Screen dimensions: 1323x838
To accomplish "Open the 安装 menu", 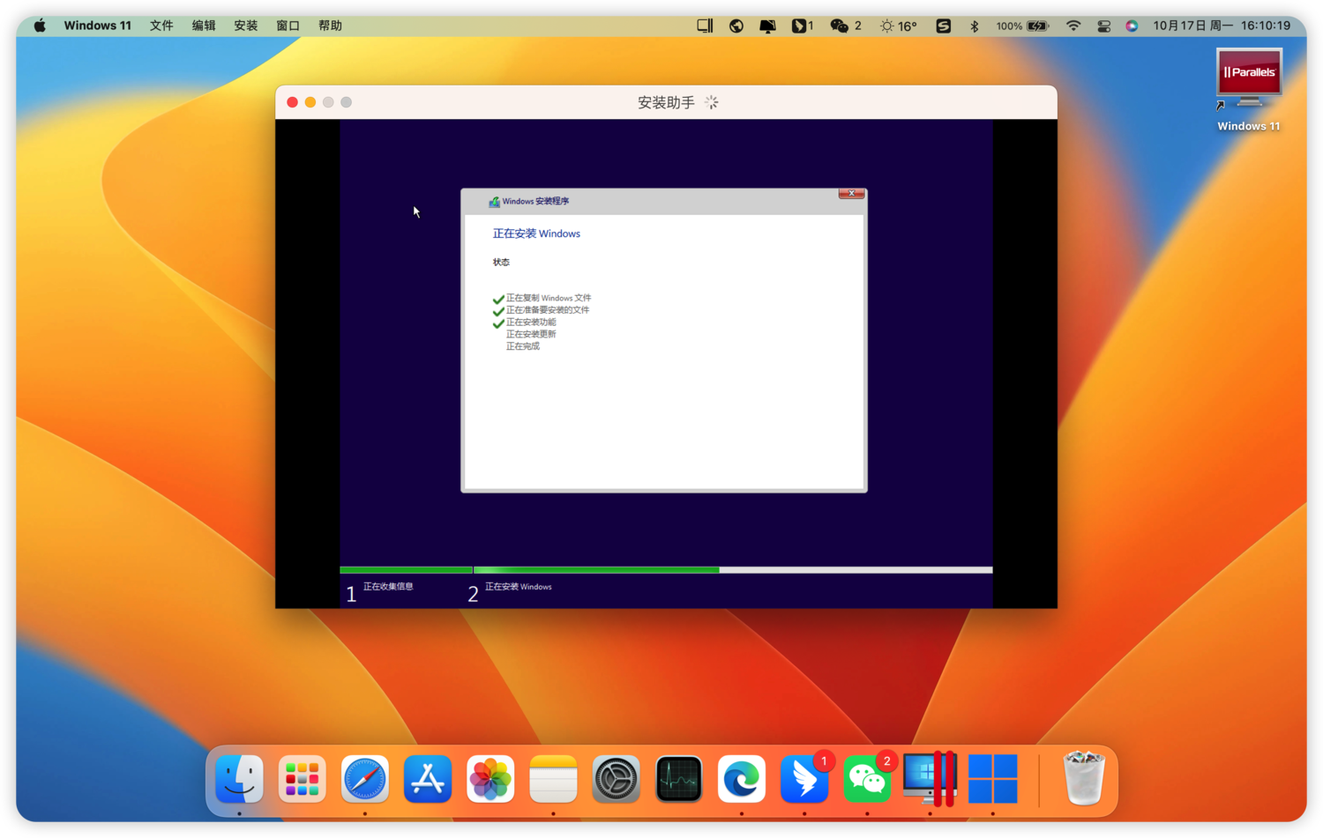I will point(246,26).
